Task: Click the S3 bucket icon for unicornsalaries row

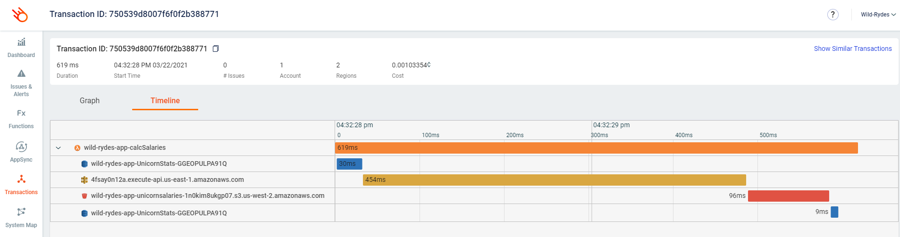Action: coord(84,196)
